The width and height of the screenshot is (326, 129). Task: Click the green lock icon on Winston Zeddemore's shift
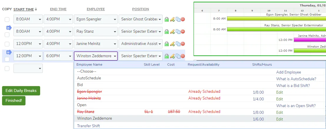(167, 56)
